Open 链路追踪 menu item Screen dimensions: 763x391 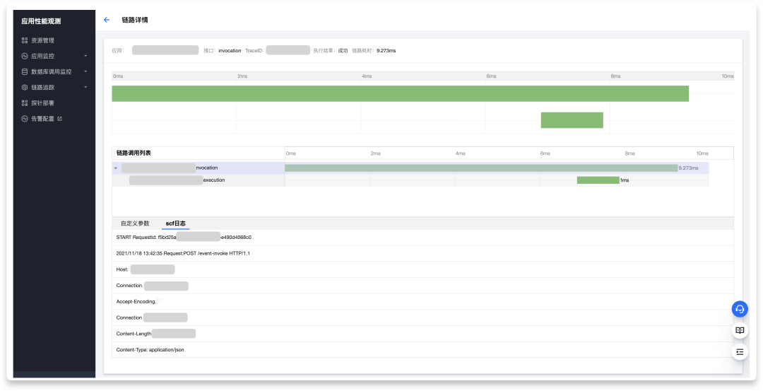tap(43, 87)
